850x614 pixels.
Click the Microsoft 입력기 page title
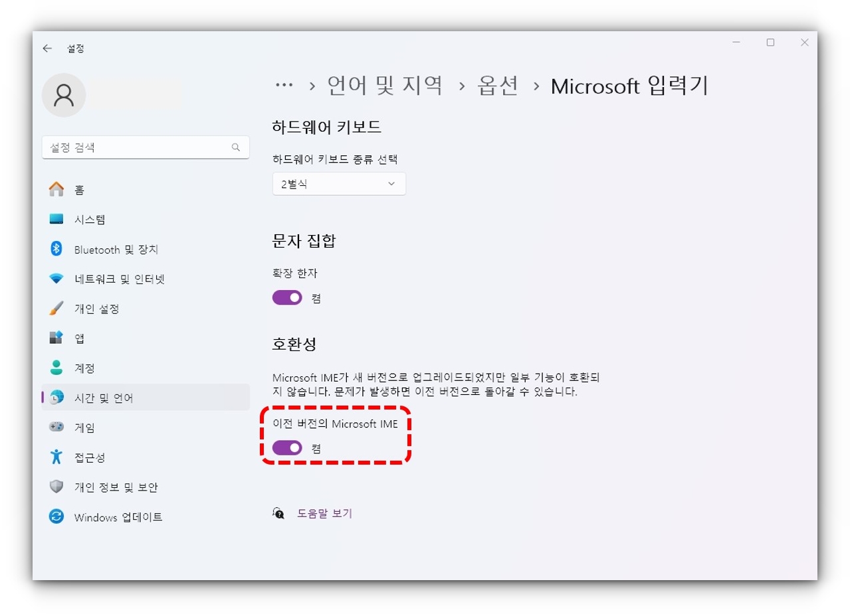[629, 86]
